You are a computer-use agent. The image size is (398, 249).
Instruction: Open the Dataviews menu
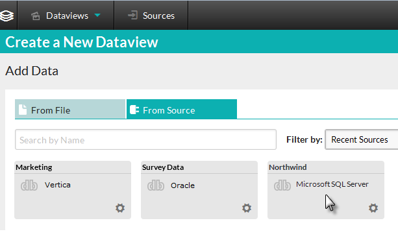pyautogui.click(x=66, y=16)
